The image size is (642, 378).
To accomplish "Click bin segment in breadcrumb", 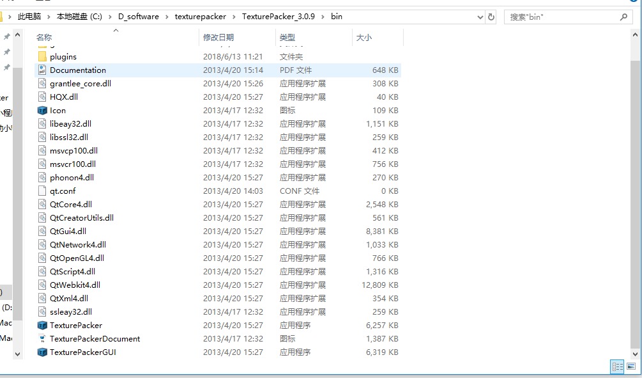I will (x=337, y=17).
